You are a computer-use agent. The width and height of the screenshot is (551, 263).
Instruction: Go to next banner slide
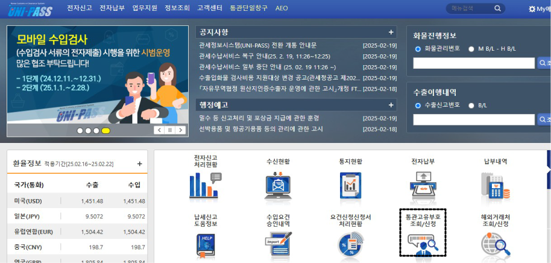point(181,130)
